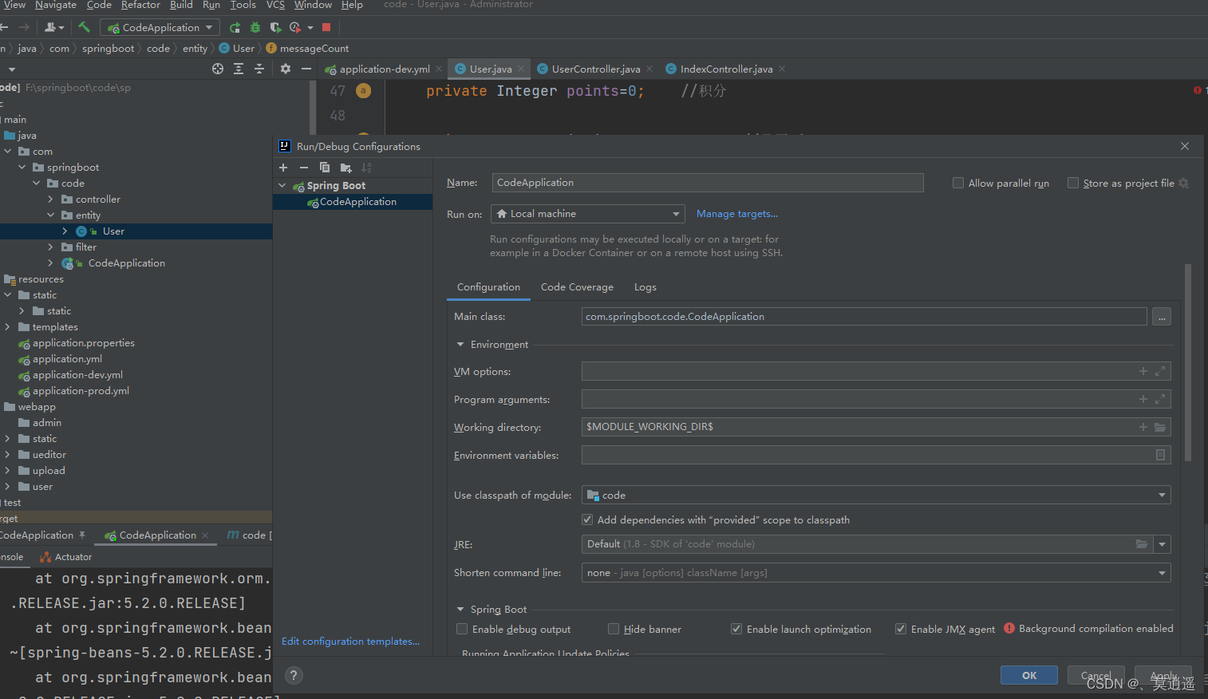Browse Working directory with folder icon
This screenshot has height=699, width=1208.
[x=1160, y=427]
